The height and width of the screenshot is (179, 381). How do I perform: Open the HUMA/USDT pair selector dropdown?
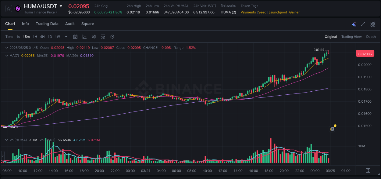click(x=61, y=6)
